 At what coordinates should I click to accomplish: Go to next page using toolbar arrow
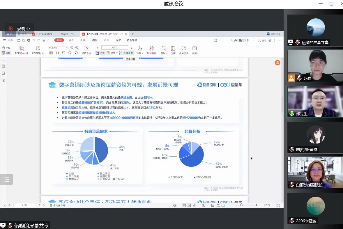[x=132, y=48]
